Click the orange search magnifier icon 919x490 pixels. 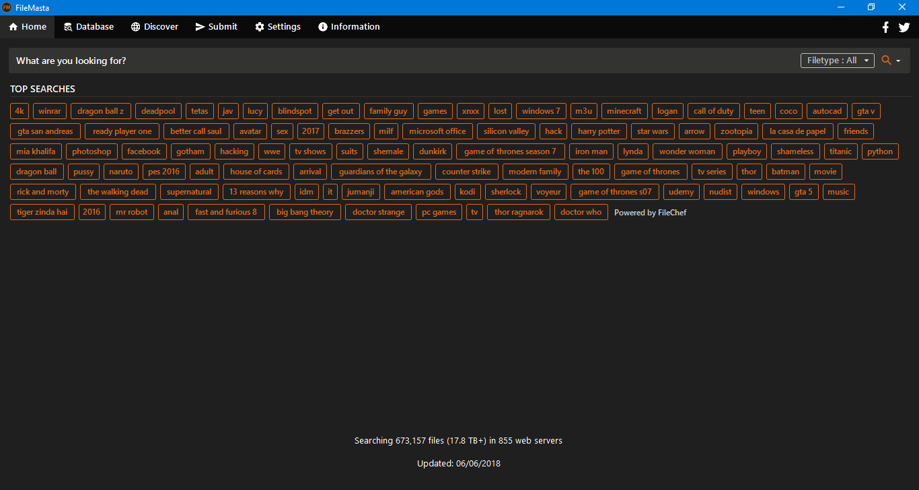click(x=886, y=61)
